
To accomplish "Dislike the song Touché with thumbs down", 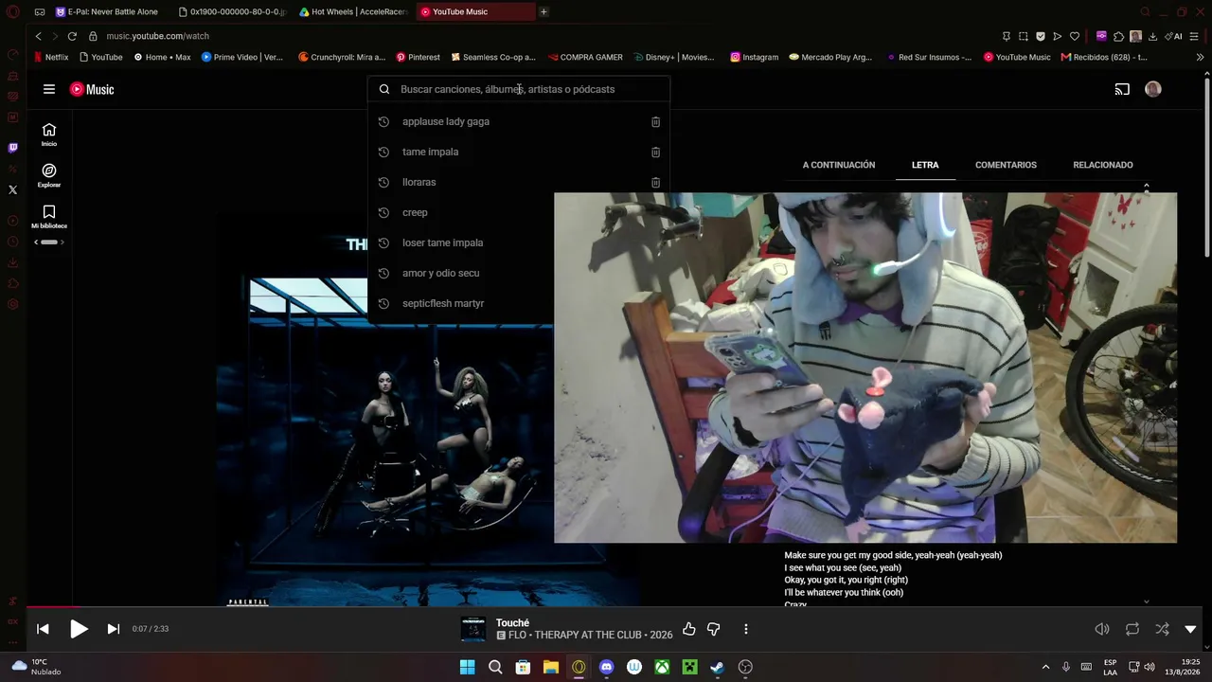I will pos(714,629).
